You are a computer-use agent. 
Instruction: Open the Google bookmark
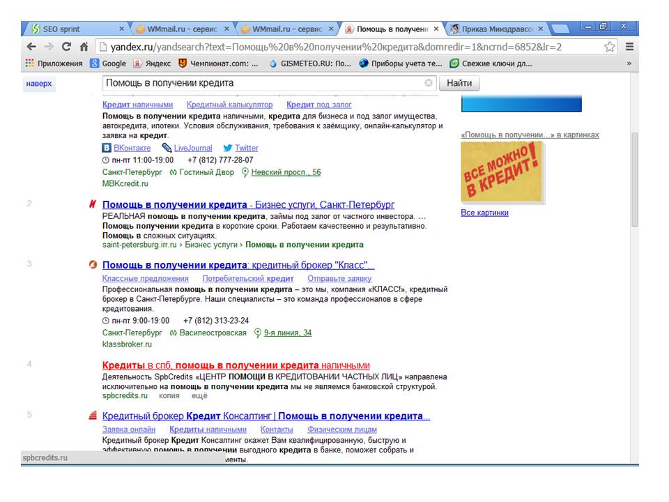tap(108, 63)
